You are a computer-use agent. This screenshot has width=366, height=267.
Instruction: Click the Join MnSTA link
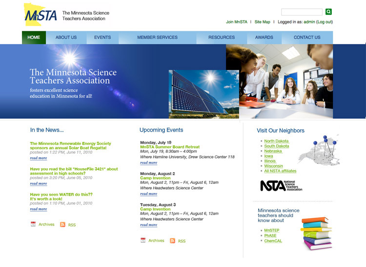point(237,22)
